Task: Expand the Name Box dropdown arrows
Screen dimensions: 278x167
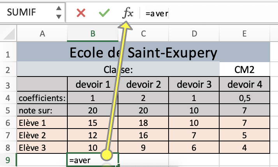Action: tap(59, 12)
